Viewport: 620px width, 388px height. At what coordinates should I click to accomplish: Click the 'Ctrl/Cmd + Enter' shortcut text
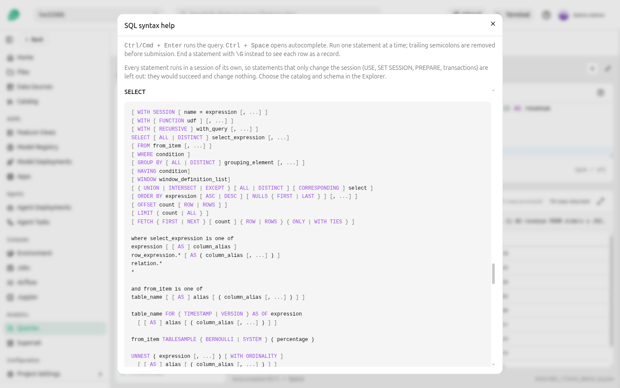[x=153, y=45]
